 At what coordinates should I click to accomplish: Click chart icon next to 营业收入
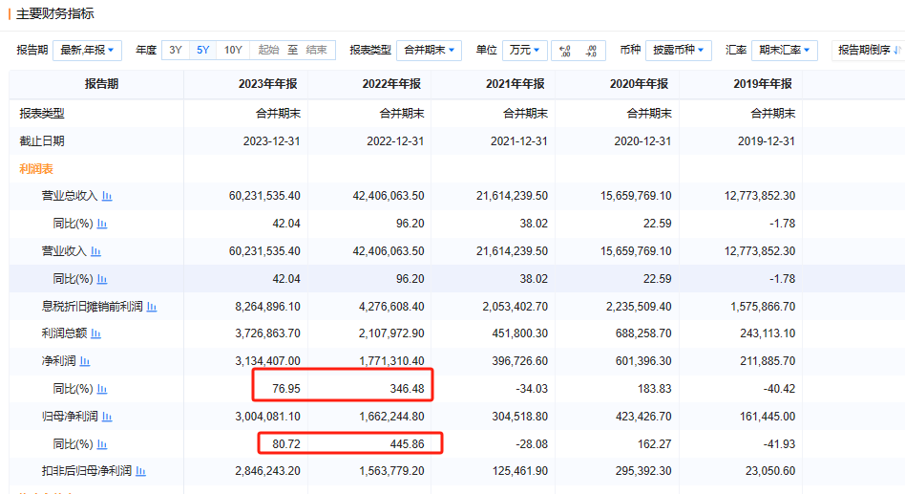(95, 251)
